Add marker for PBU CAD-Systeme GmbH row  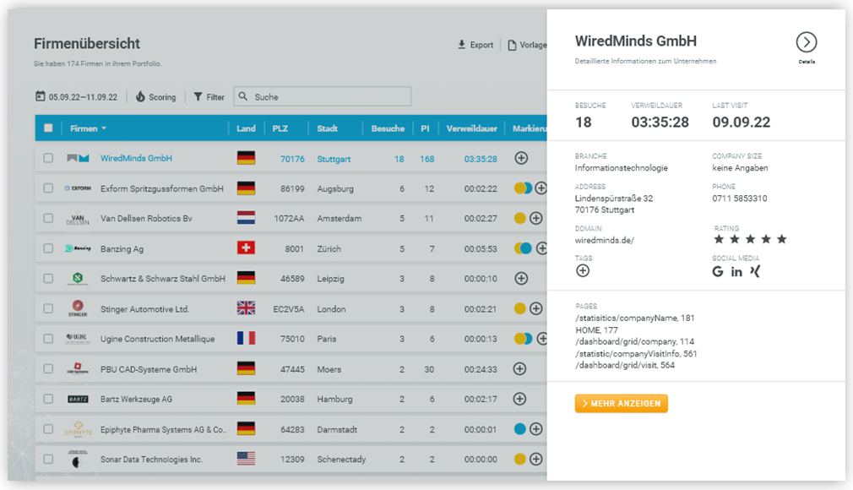coord(519,368)
